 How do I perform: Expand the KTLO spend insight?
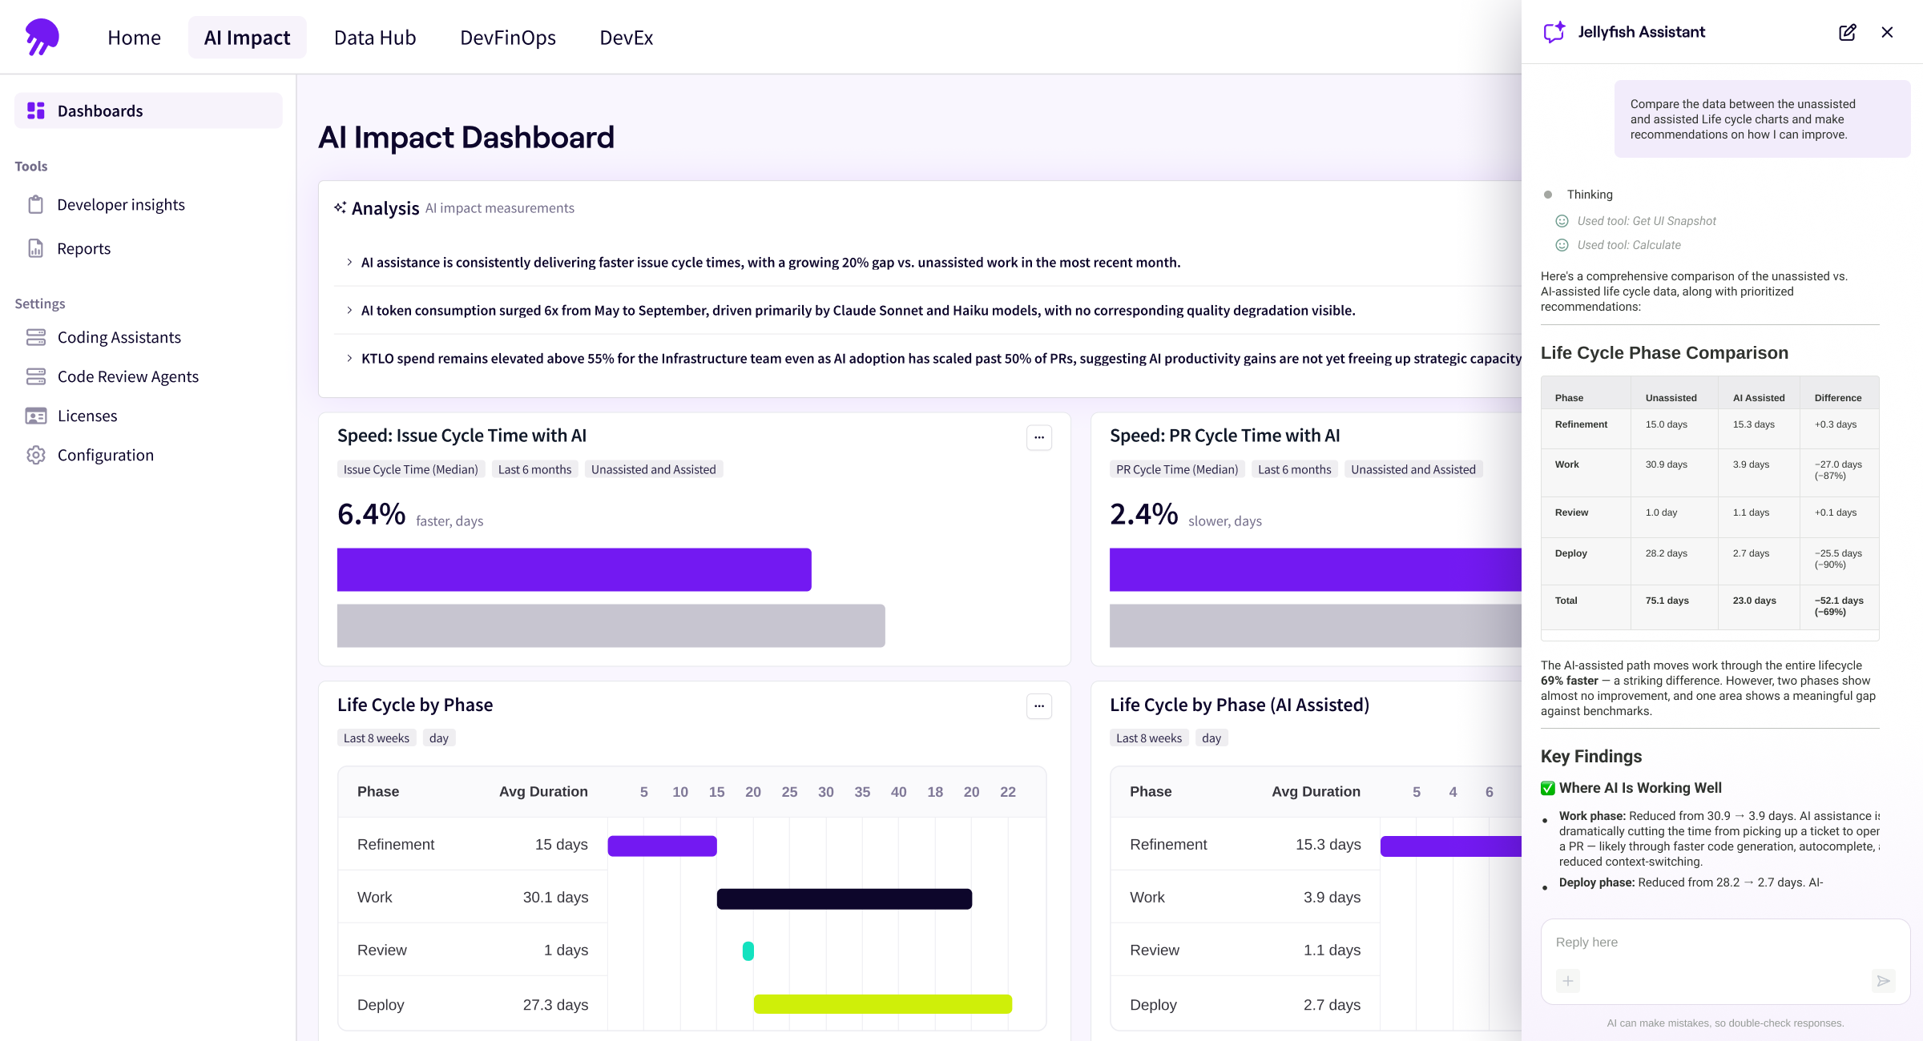(x=349, y=358)
